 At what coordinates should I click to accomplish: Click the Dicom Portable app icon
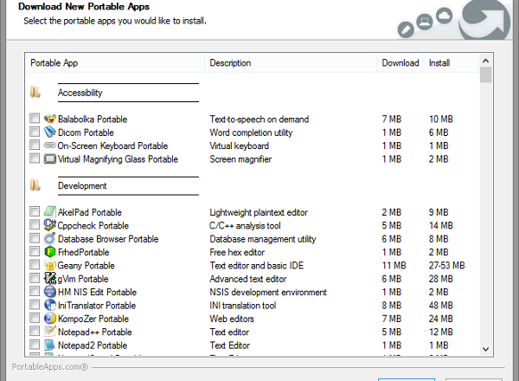[x=50, y=132]
